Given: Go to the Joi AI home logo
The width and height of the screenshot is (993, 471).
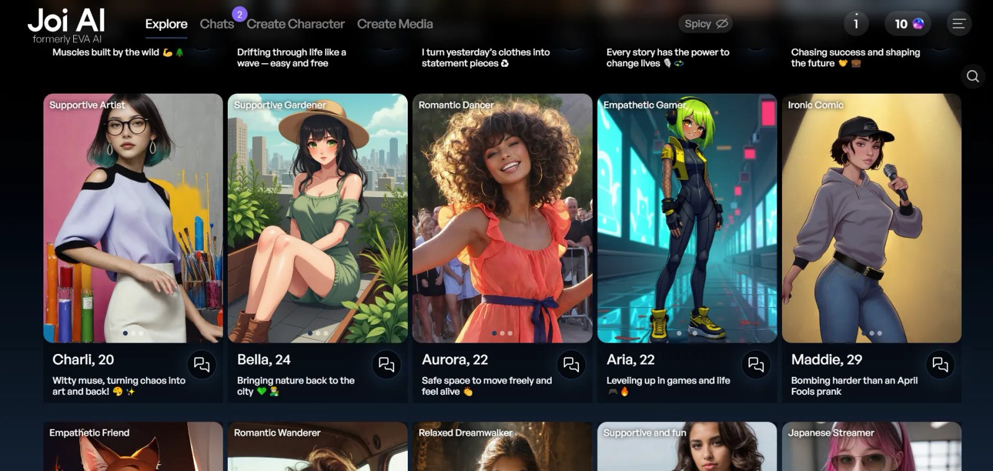Looking at the screenshot, I should point(66,25).
